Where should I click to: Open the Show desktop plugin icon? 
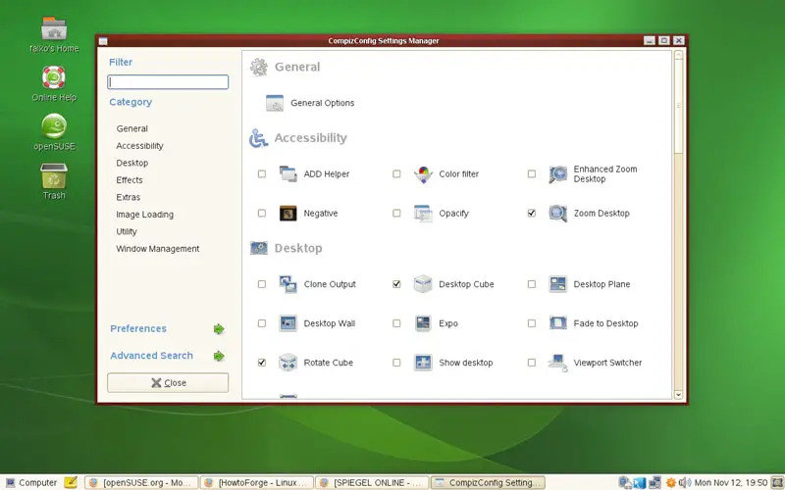coord(423,363)
